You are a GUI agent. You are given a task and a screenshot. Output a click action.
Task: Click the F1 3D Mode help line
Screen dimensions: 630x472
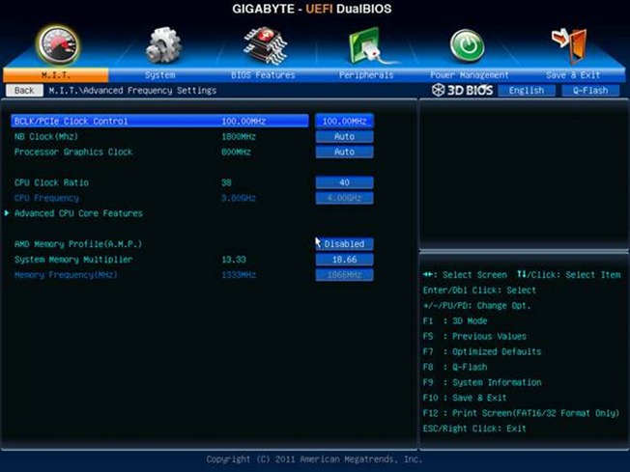pyautogui.click(x=455, y=321)
